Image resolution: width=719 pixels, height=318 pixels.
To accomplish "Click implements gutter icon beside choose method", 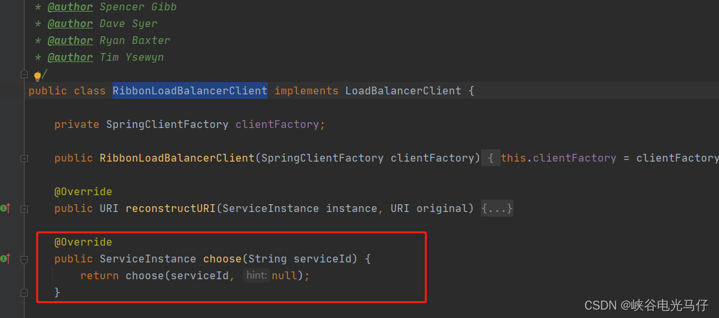I will tap(6, 259).
